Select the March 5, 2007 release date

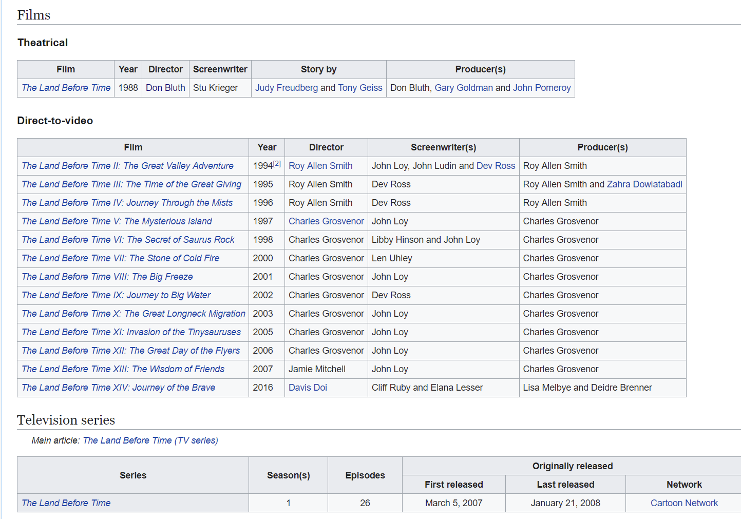(454, 503)
